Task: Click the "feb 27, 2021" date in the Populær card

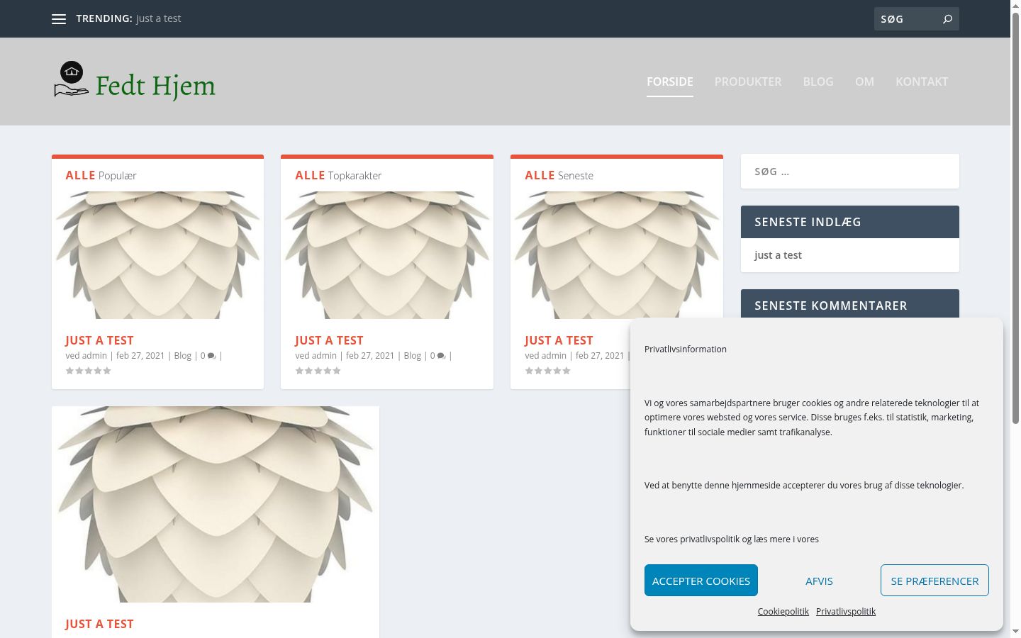Action: click(x=140, y=356)
